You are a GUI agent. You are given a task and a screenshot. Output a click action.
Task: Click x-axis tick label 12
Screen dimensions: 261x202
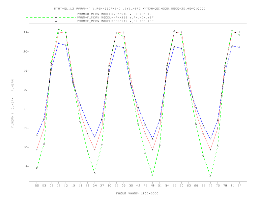[x=66, y=185]
